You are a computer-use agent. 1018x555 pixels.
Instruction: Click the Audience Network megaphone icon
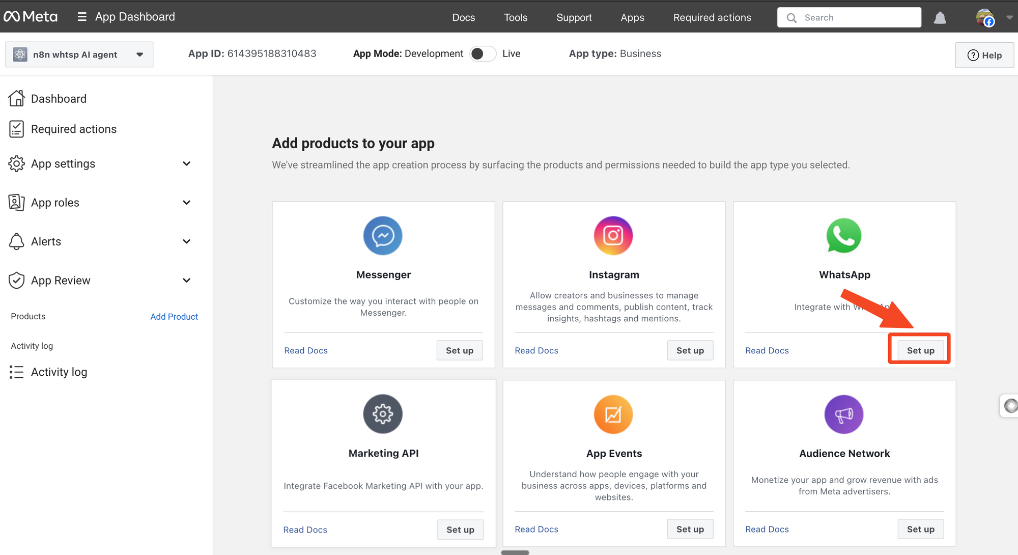[x=844, y=414]
